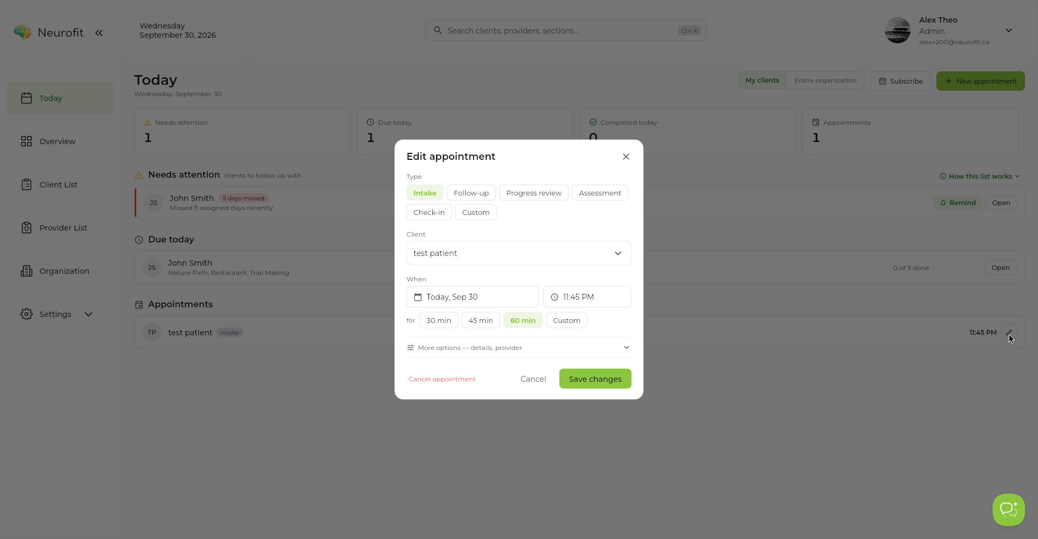Click the Cancel appointment link
This screenshot has height=539, width=1038.
click(x=442, y=379)
